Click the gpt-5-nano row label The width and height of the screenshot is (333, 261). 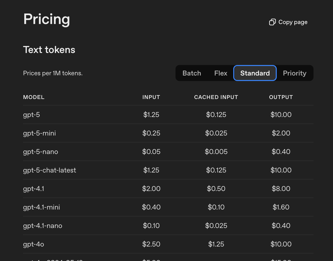[40, 152]
